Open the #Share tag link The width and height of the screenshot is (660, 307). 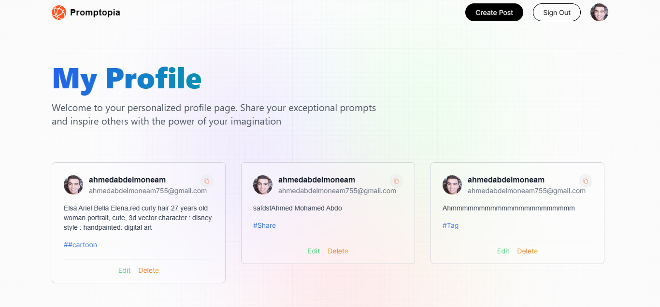point(264,225)
